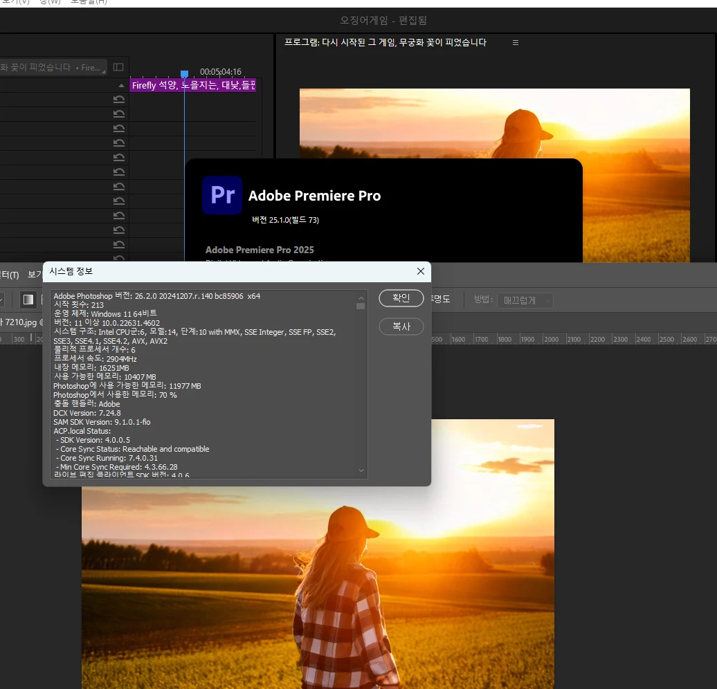717x689 pixels.
Task: Click the Premiere Pro 'Pr' logo in the About box
Action: [222, 195]
